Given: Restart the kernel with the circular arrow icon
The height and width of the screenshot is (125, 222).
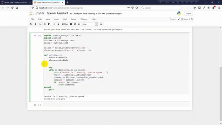Looking at the screenshot, I should pos(75,24).
